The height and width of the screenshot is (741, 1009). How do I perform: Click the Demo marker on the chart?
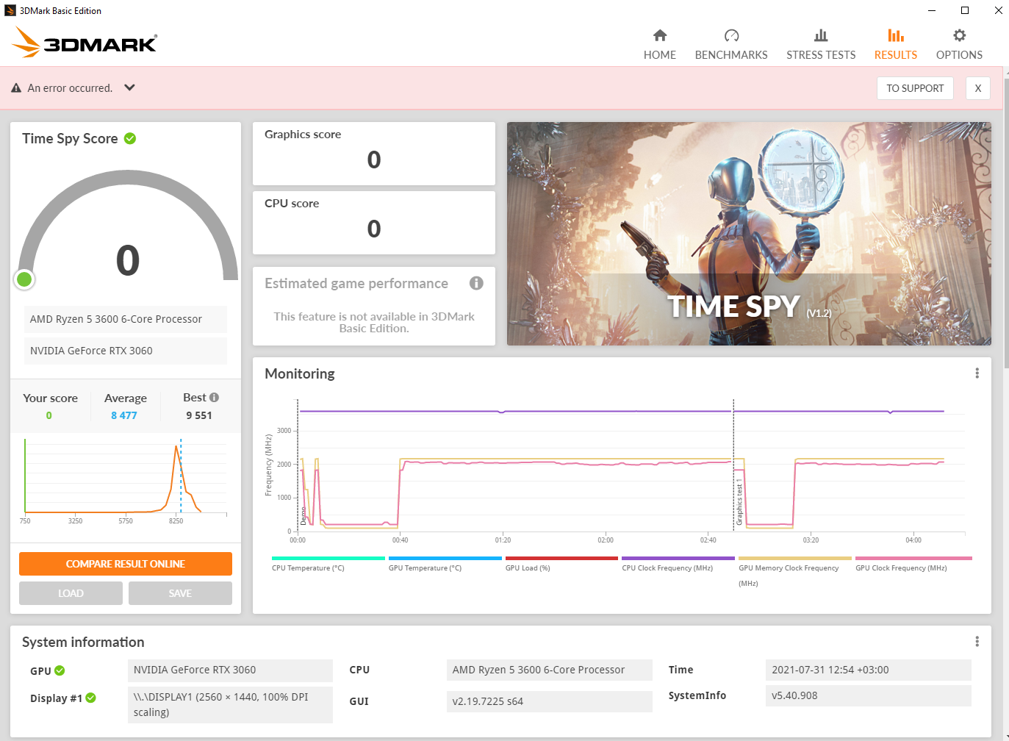coord(303,516)
